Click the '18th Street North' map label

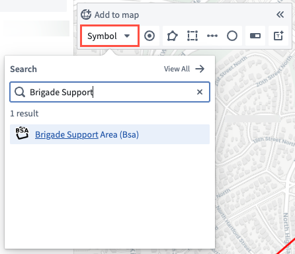[x=273, y=141]
